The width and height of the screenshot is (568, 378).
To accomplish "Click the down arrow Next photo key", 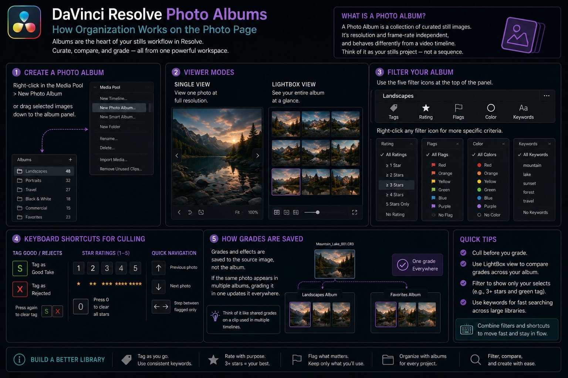I will click(x=159, y=286).
